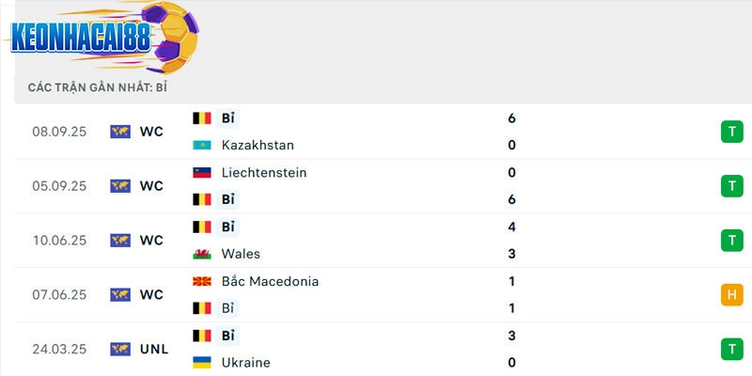Click the Wales flag icon
The height and width of the screenshot is (376, 752).
click(201, 254)
